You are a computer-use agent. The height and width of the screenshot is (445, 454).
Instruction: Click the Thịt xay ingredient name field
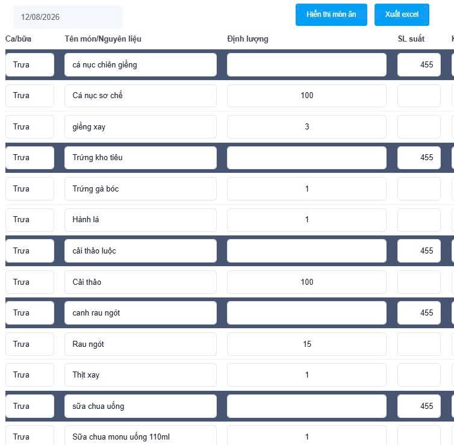coord(140,375)
